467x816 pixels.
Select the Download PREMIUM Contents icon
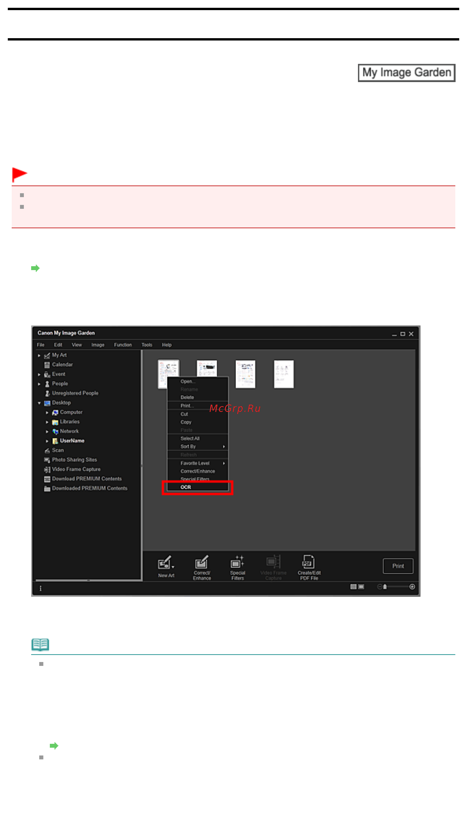click(47, 479)
